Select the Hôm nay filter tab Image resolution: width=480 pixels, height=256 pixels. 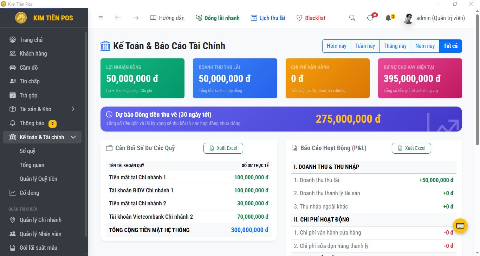337,46
